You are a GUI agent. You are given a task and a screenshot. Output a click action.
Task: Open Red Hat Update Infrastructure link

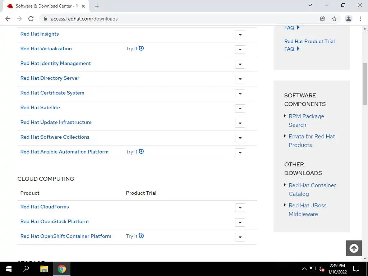56,122
